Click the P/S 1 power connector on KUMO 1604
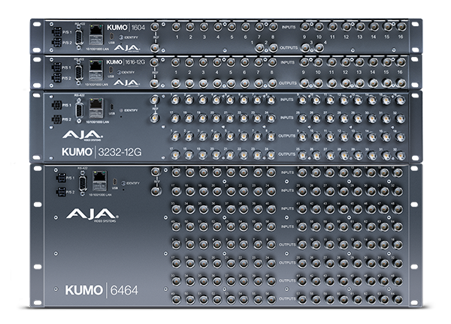 (x=56, y=31)
